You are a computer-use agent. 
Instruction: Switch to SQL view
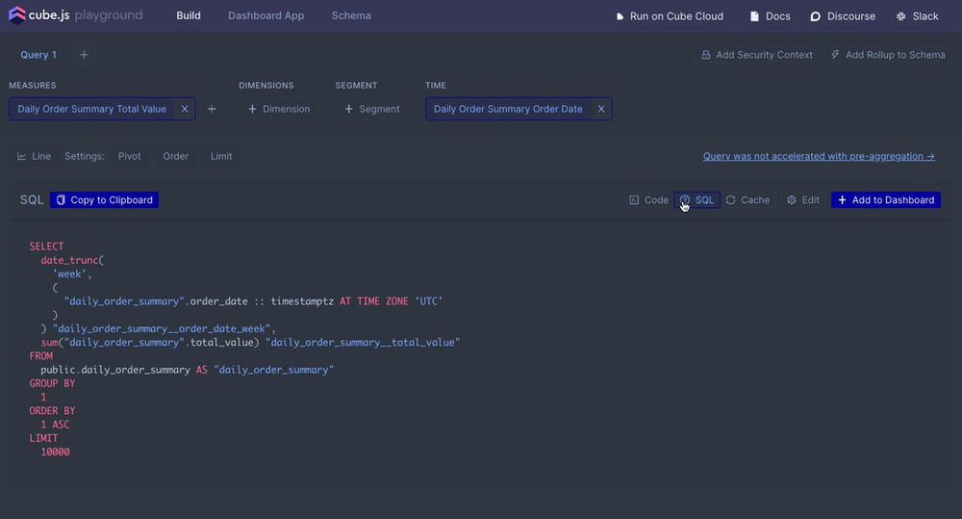point(696,199)
